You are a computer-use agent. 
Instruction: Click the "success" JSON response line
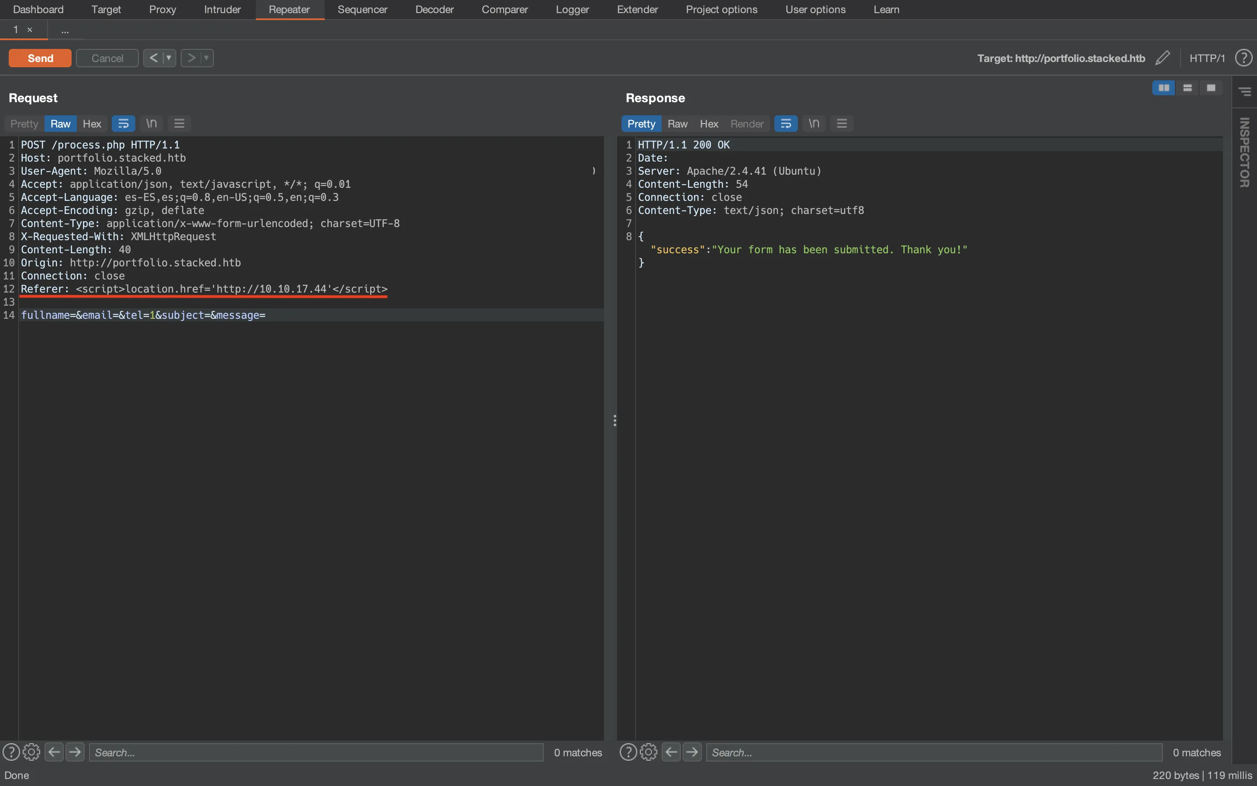pyautogui.click(x=809, y=249)
